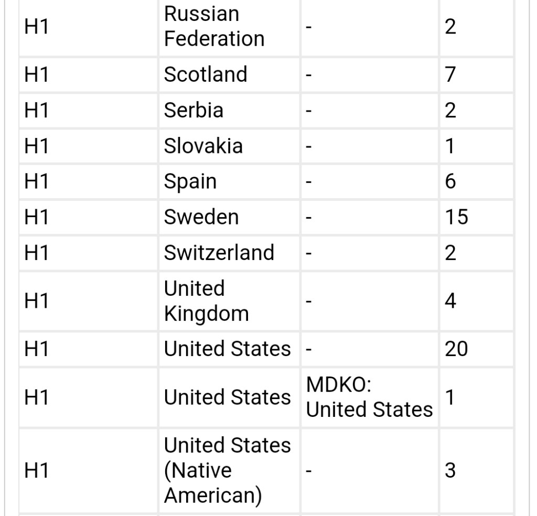Select the United States (Native American) cell
537x516 pixels.
[x=227, y=470]
